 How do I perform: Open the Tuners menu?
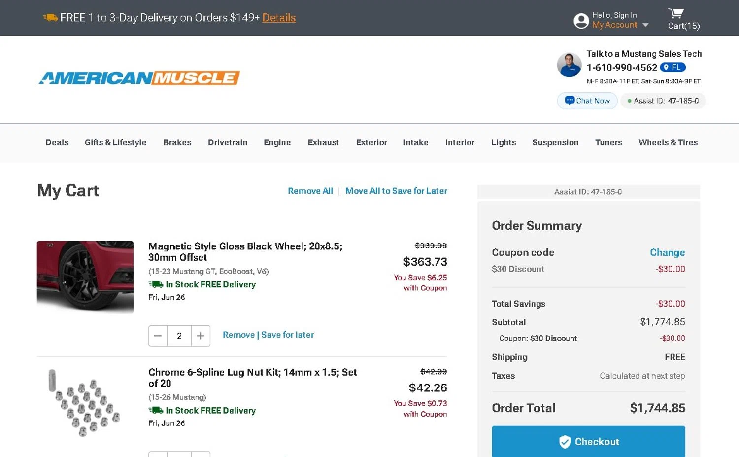point(608,142)
